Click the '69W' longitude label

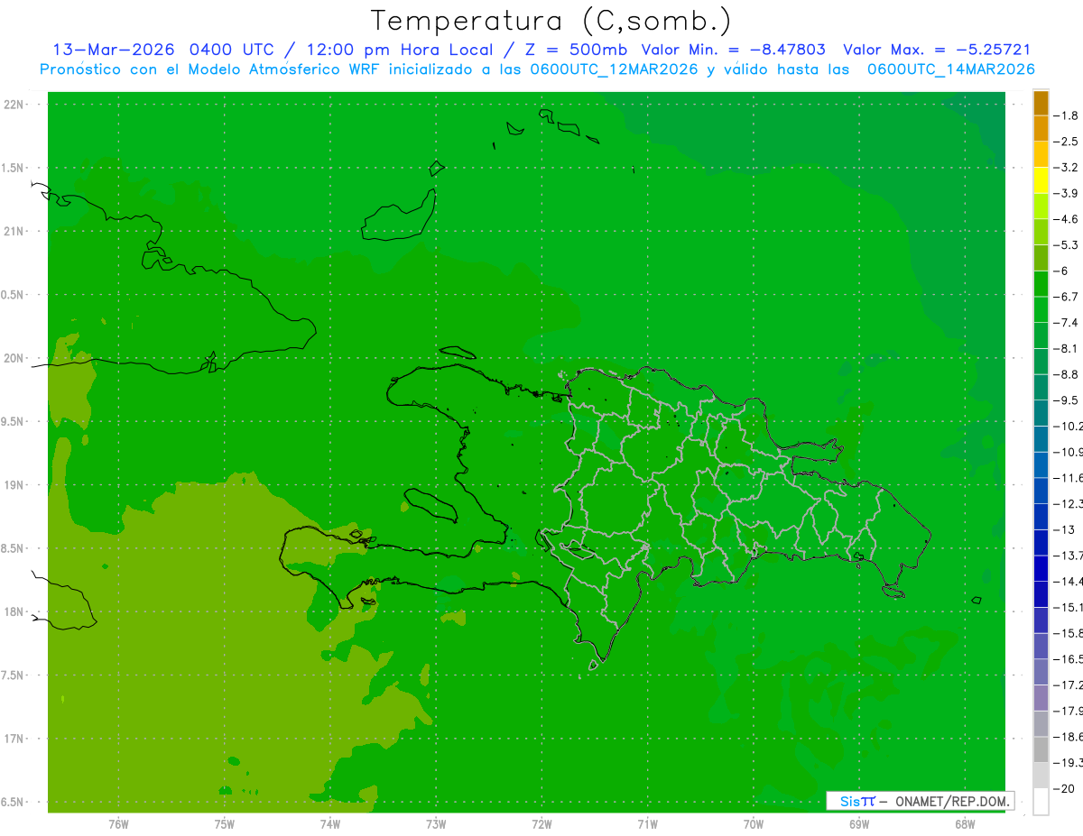(x=859, y=823)
